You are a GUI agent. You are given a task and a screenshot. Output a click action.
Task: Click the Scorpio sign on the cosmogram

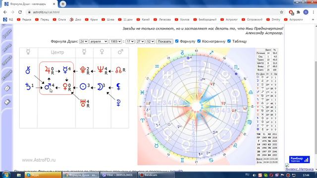coord(237,67)
